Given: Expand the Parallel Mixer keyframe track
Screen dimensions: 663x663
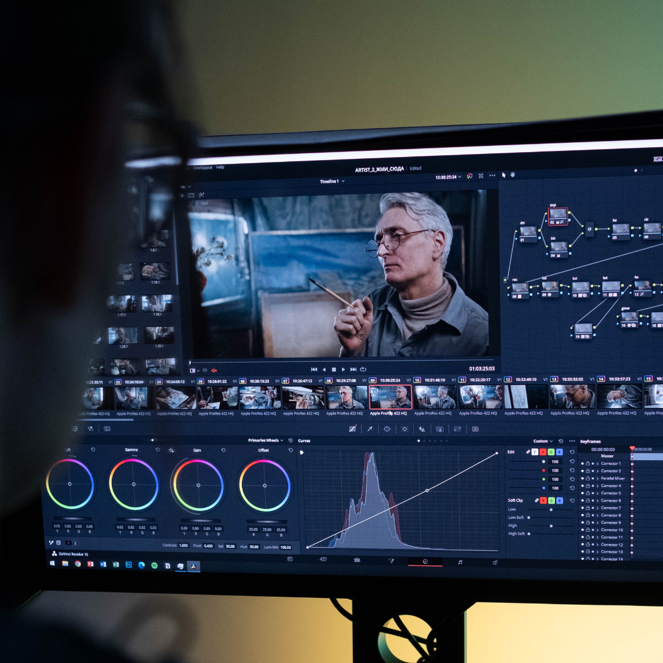Looking at the screenshot, I should click(597, 478).
